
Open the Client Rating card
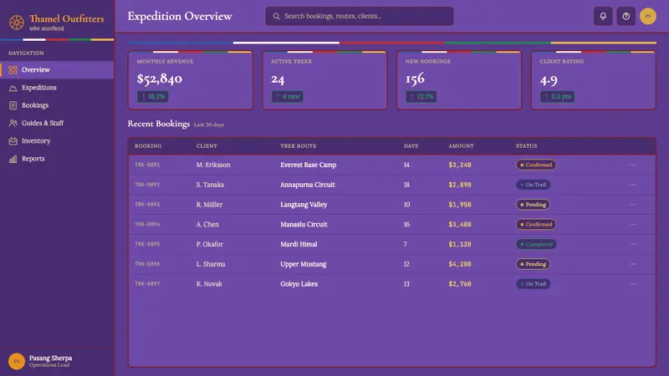(594, 80)
